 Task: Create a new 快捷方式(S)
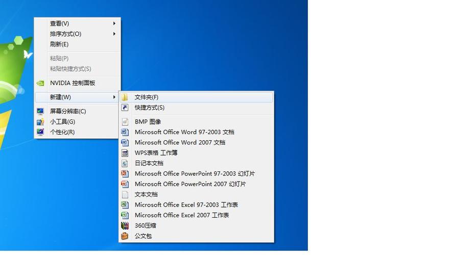(196, 108)
